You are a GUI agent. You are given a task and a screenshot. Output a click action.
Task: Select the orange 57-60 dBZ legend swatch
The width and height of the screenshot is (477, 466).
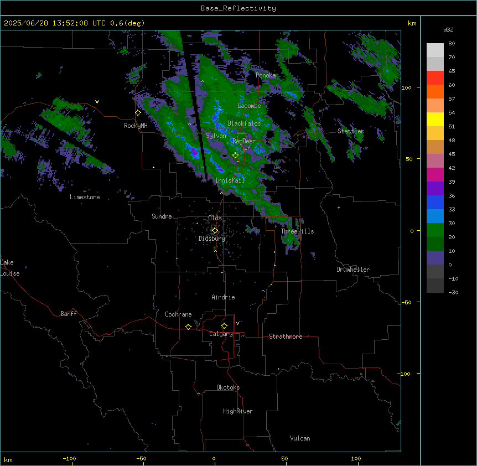coord(435,91)
